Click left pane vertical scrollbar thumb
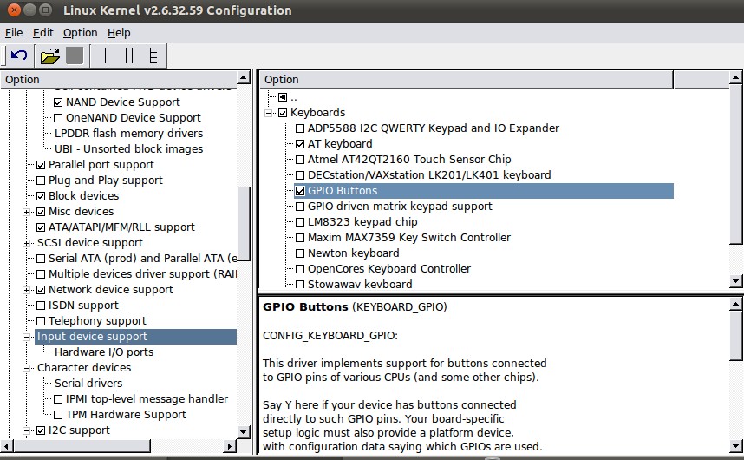Viewport: 744px width, 460px height. [x=244, y=223]
